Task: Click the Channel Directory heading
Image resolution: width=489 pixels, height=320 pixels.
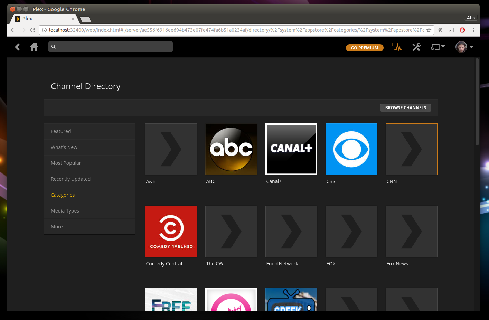Action: point(86,86)
